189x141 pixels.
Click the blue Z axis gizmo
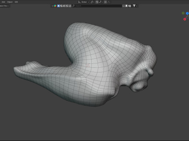(187, 13)
